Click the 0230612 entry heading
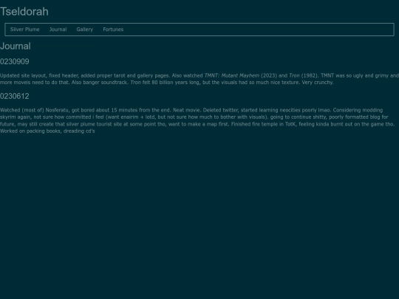The width and height of the screenshot is (399, 299). pyautogui.click(x=15, y=96)
